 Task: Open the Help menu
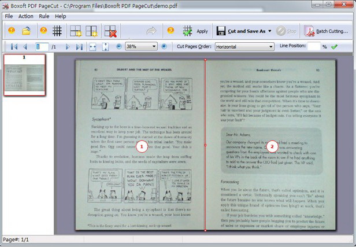[x=60, y=16]
